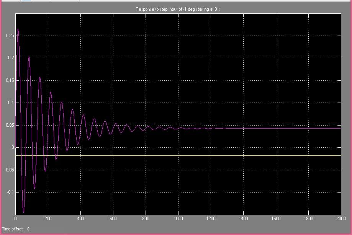
Task: Click the 600 x-axis tick label
Action: pos(113,219)
